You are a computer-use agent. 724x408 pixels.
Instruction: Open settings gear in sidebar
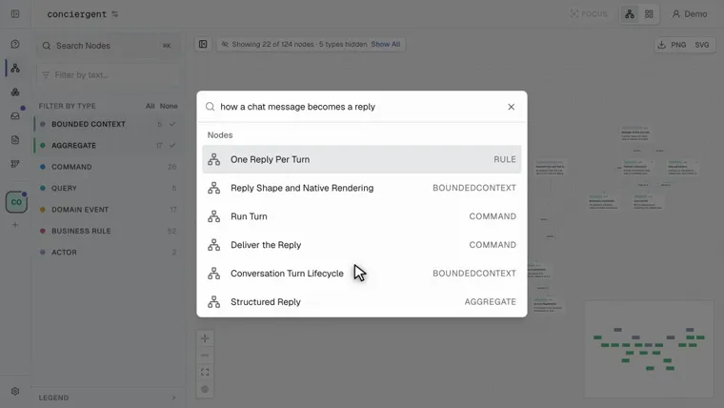(x=15, y=392)
